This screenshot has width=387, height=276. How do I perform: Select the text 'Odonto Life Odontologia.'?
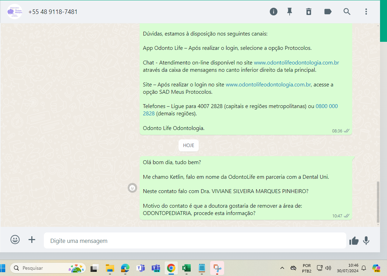(x=174, y=128)
